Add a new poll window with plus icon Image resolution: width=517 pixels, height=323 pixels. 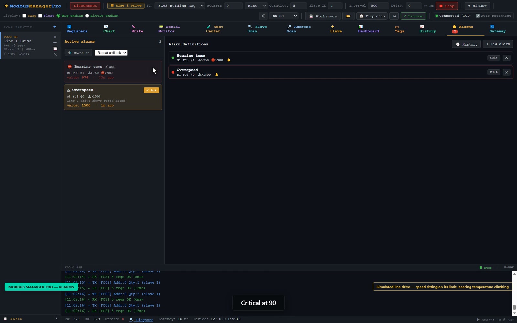pyautogui.click(x=55, y=27)
